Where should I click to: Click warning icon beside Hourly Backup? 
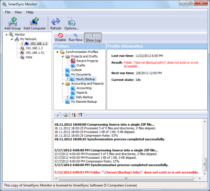click(68, 79)
